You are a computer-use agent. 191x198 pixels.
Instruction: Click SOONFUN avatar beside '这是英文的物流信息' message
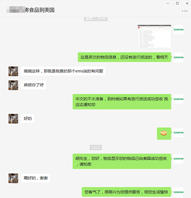tap(178, 57)
